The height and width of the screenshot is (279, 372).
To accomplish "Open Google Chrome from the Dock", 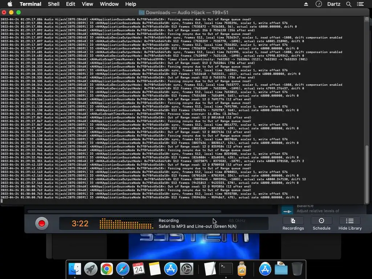I will tap(106, 269).
